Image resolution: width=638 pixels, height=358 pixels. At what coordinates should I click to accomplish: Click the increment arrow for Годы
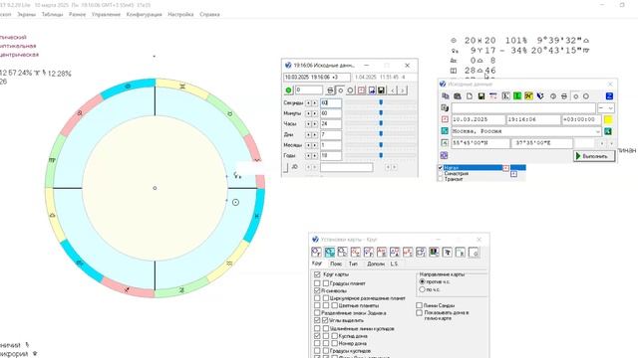pyautogui.click(x=314, y=156)
